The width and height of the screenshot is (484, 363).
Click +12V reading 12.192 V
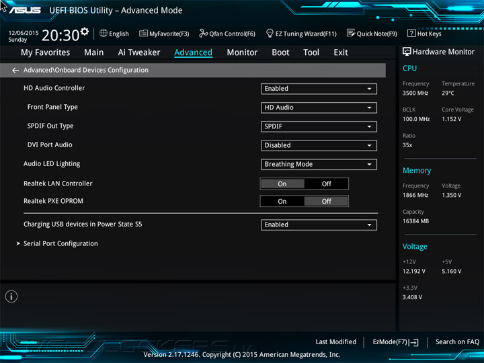(414, 272)
